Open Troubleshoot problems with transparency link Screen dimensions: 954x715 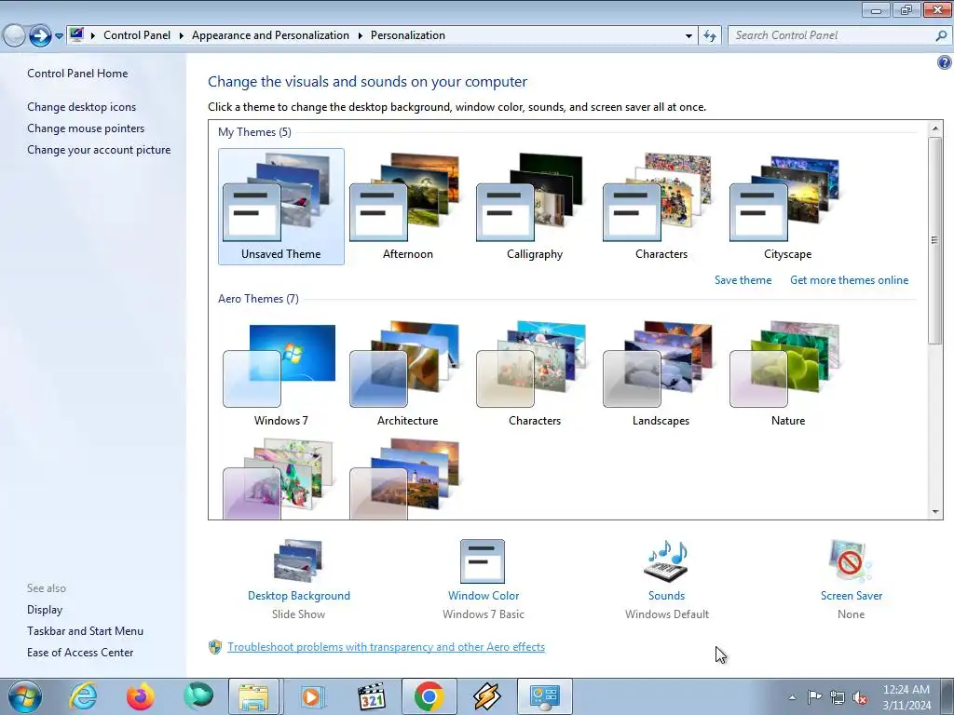coord(386,647)
